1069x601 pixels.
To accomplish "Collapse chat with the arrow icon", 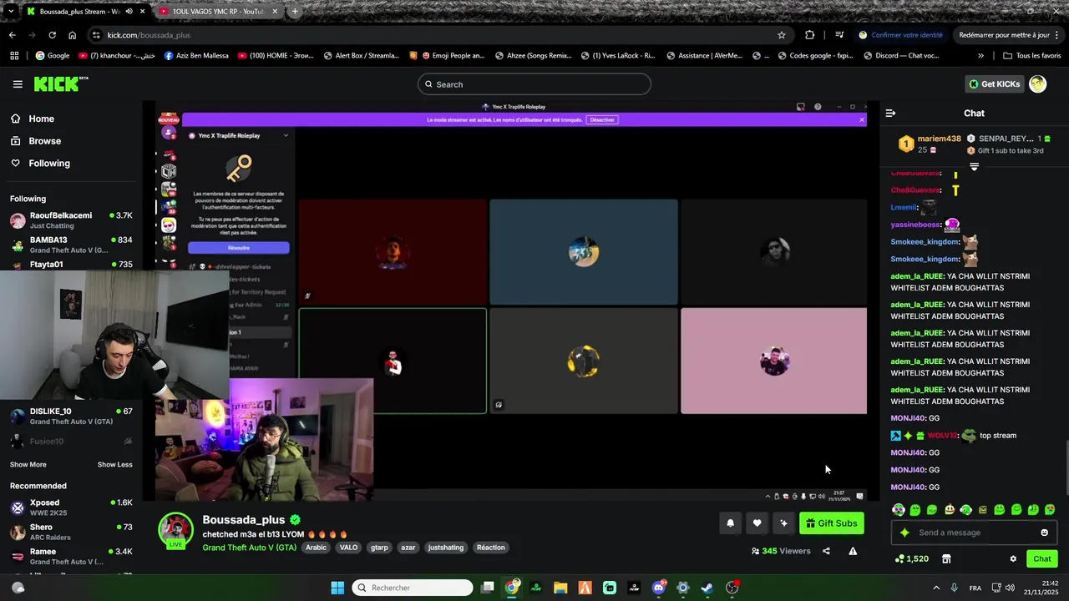I will (x=890, y=113).
